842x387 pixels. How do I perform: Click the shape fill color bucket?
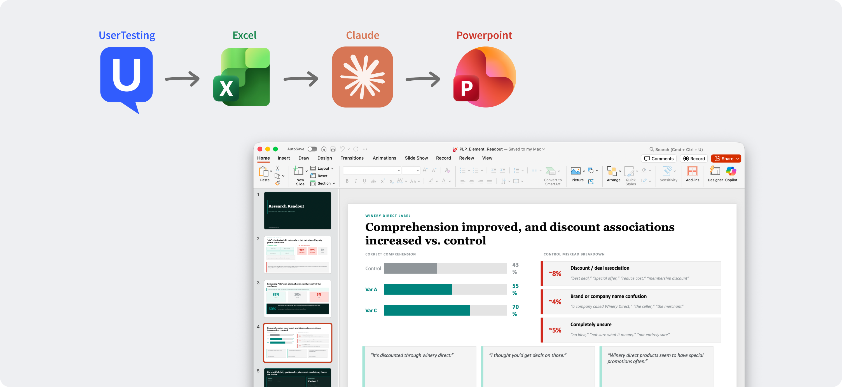pos(644,170)
